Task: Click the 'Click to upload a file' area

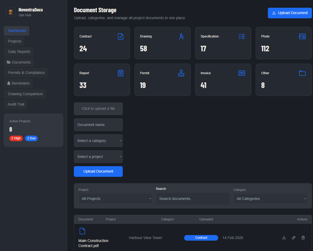Action: point(98,109)
